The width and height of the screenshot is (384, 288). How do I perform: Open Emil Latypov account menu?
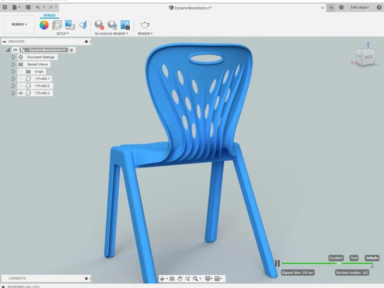tap(359, 7)
